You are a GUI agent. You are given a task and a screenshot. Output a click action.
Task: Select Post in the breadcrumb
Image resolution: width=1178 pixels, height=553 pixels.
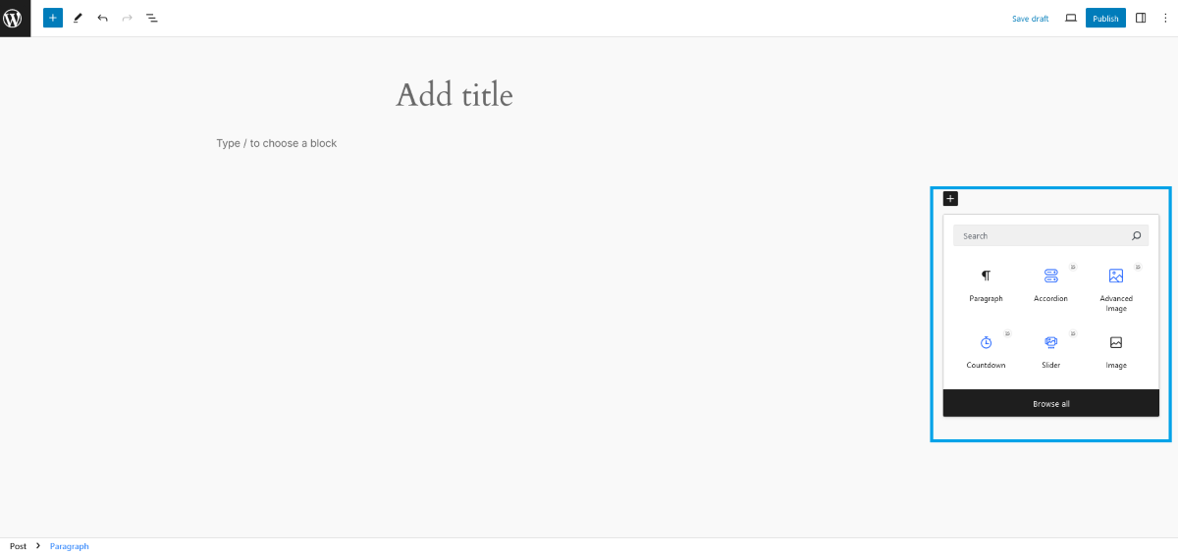18,546
